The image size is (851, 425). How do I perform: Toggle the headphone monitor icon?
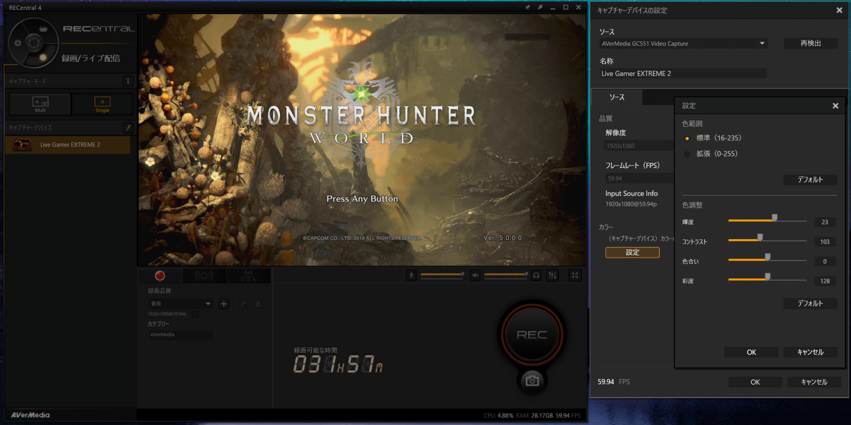click(536, 276)
